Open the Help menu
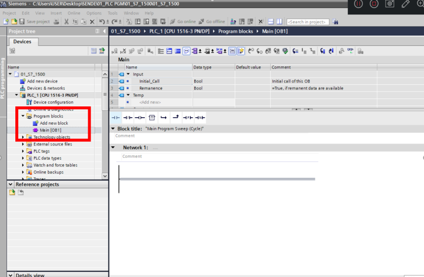The image size is (424, 277). [x=149, y=13]
